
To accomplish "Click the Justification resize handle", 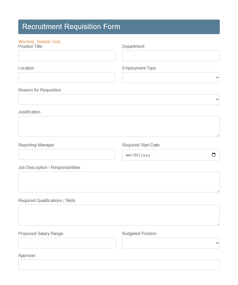I will click(x=218, y=136).
